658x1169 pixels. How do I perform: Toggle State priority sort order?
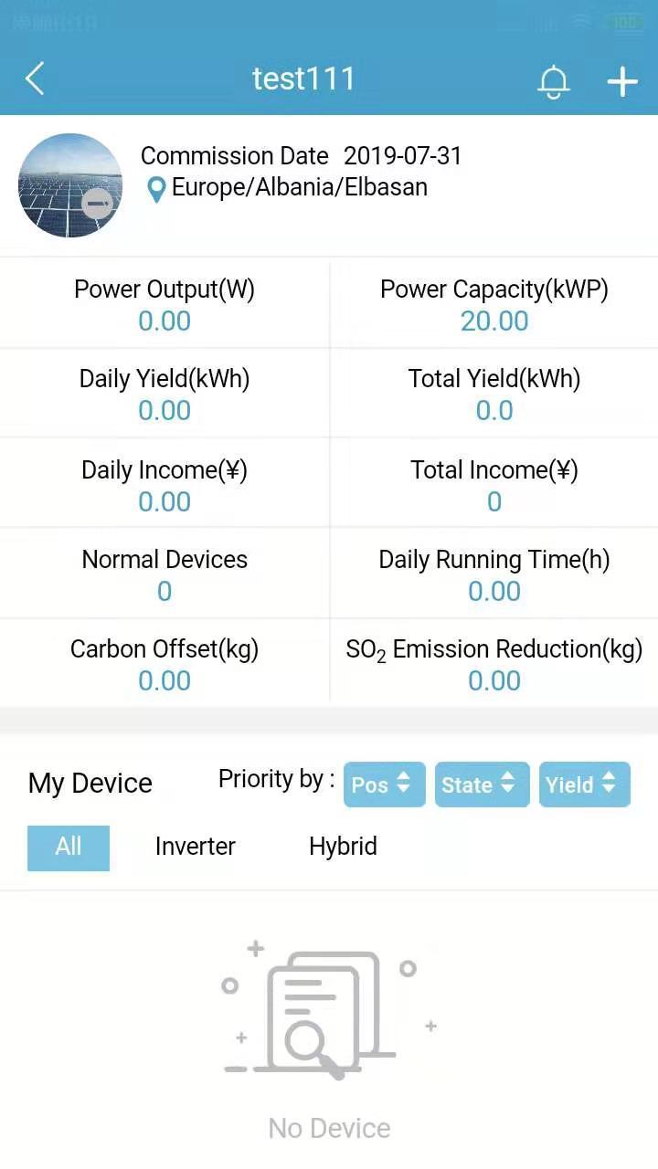point(482,785)
